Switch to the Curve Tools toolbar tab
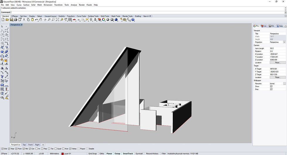Screen dimensions: 287x155 (x=81, y=16)
